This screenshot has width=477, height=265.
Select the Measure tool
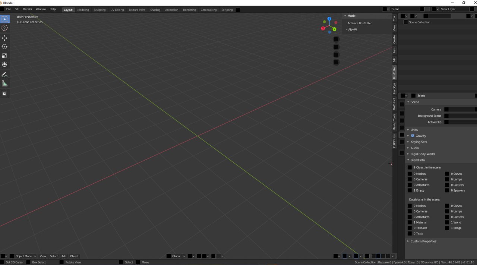pos(5,83)
